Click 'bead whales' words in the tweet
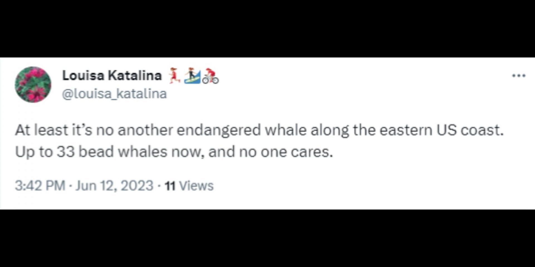 [x=123, y=152]
